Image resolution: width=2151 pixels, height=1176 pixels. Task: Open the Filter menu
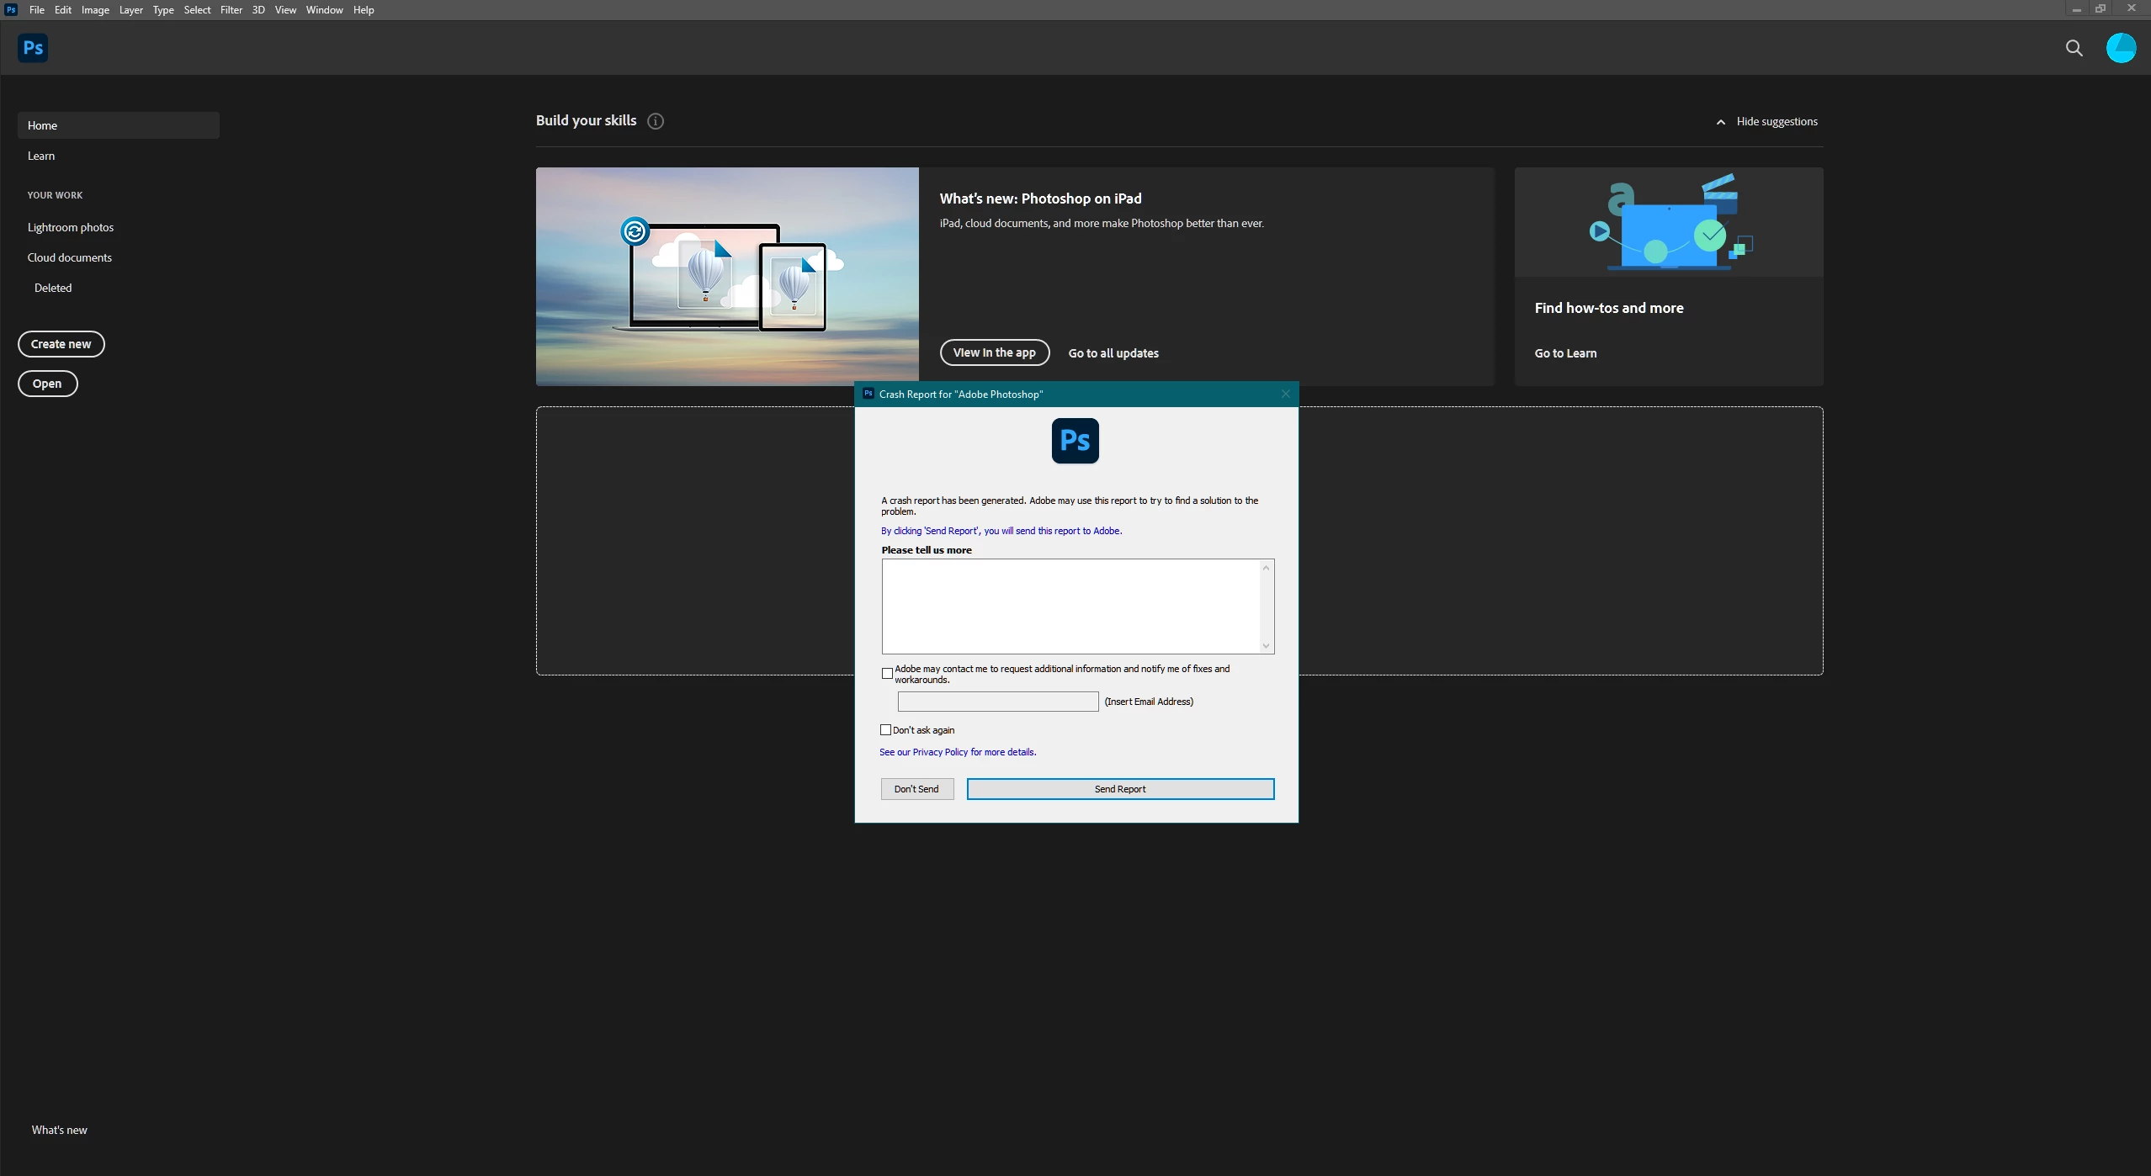pyautogui.click(x=231, y=10)
